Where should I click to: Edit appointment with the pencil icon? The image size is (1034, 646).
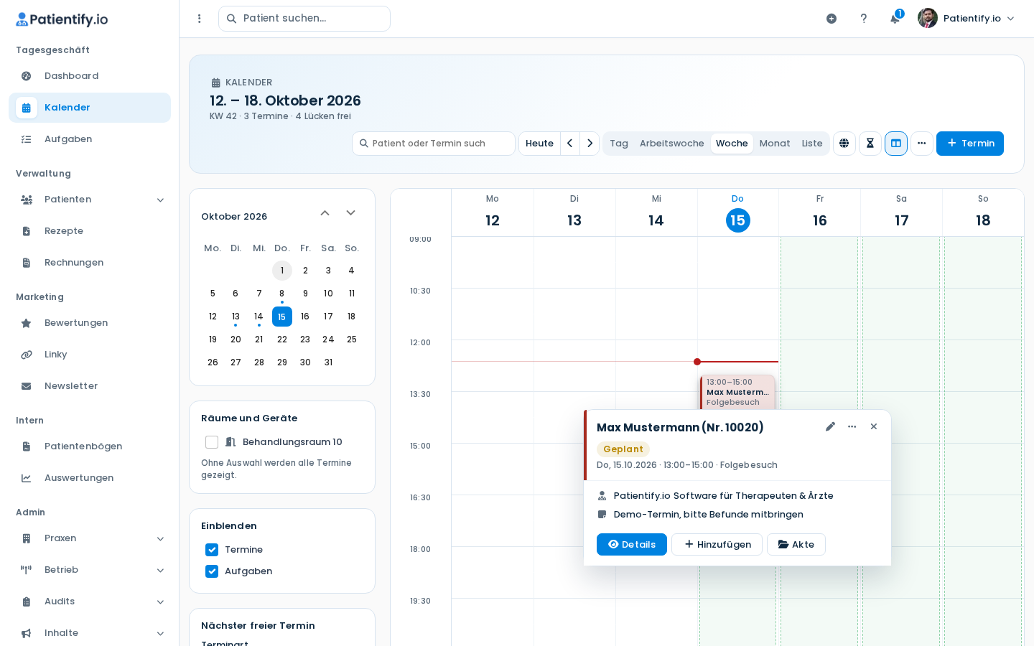tap(831, 426)
